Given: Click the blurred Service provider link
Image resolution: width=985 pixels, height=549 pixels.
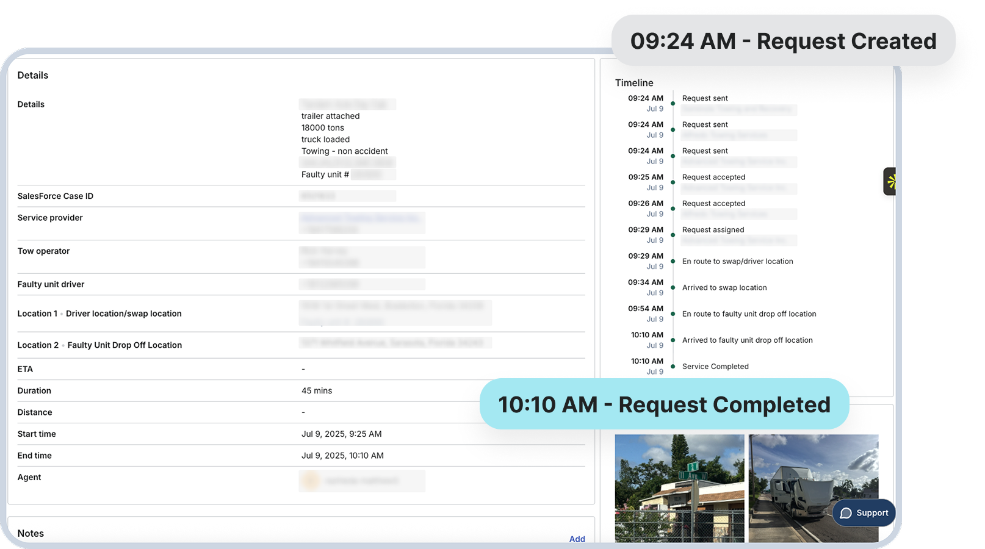Looking at the screenshot, I should click(361, 218).
